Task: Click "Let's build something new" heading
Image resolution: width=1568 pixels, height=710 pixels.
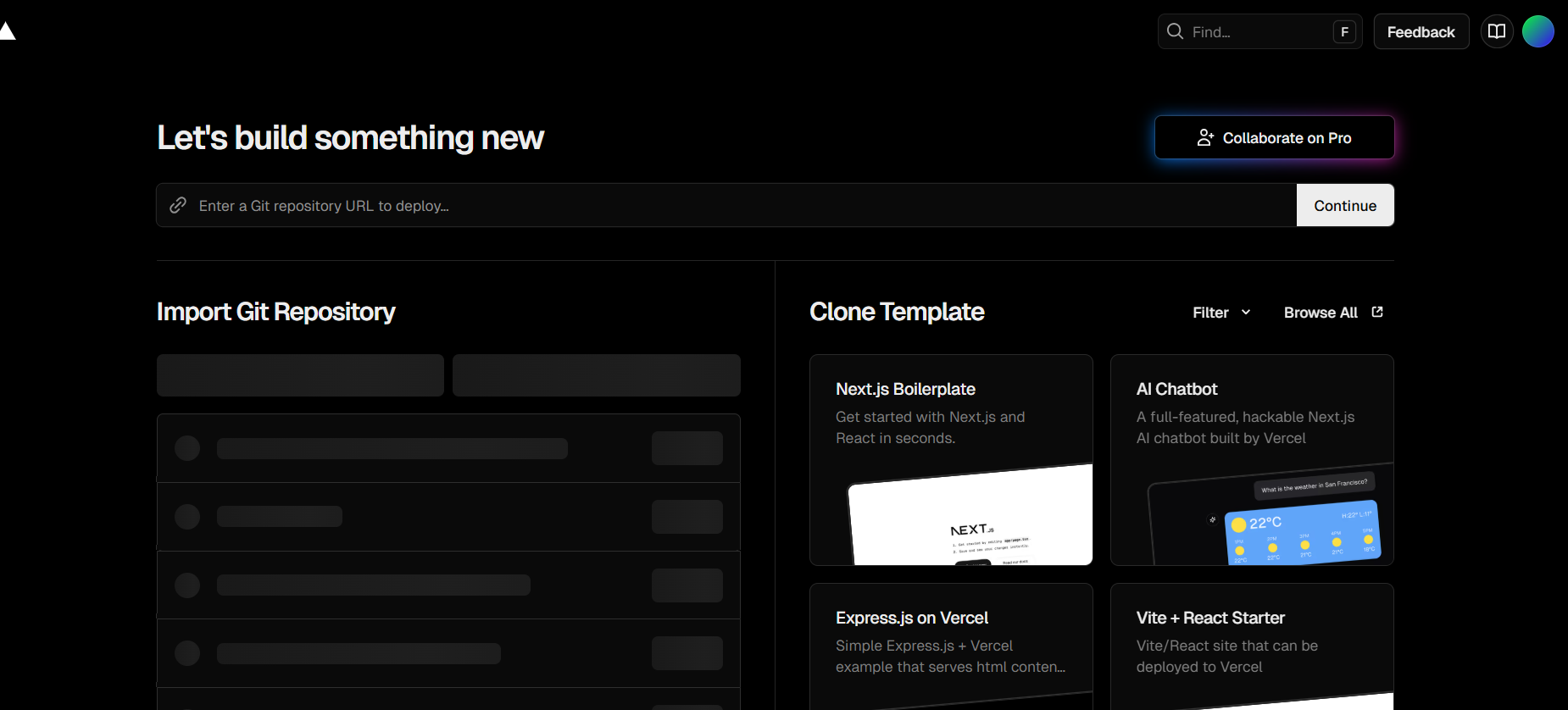Action: pos(350,137)
